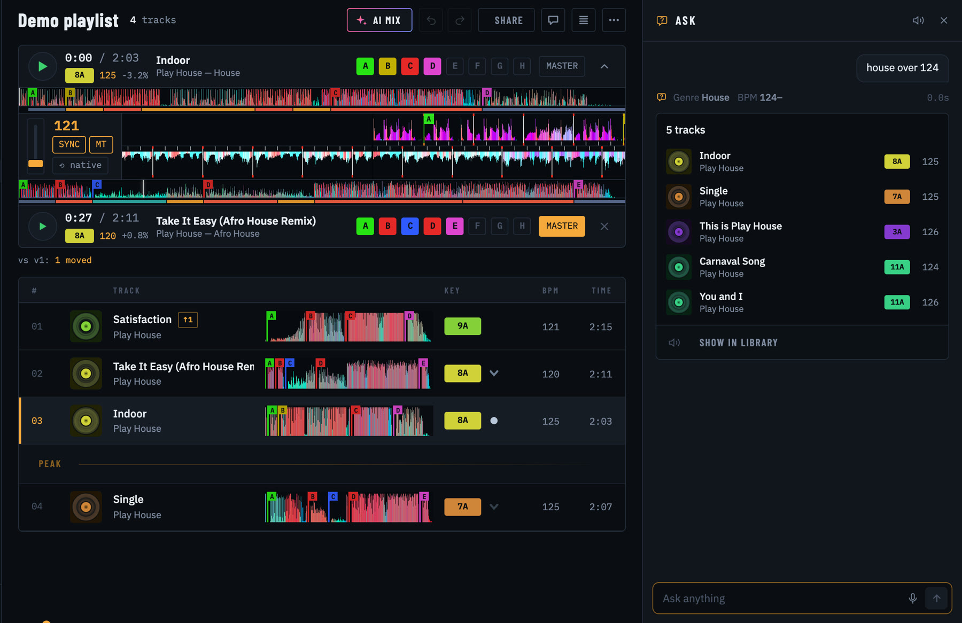Click the AI MIX button
This screenshot has width=962, height=623.
tap(379, 20)
